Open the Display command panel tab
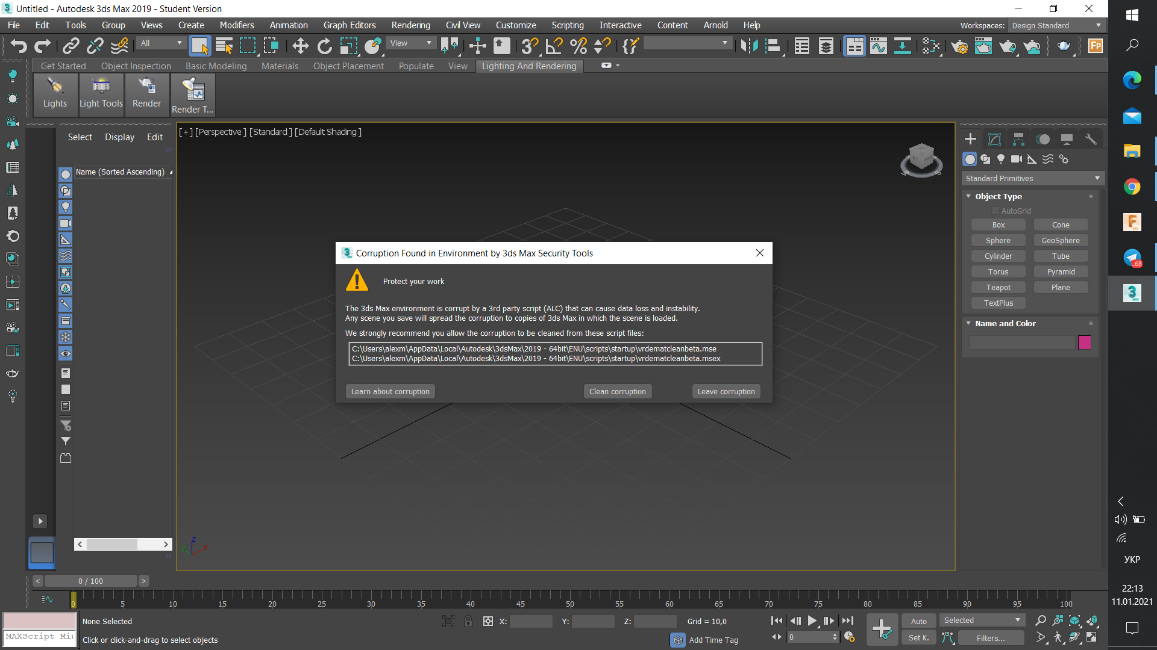The height and width of the screenshot is (650, 1157). (x=1067, y=139)
